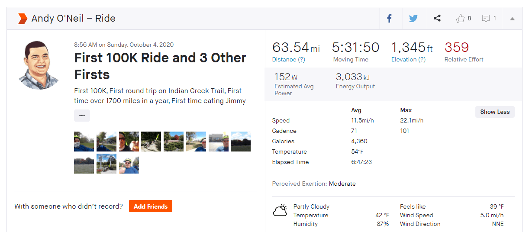Click Show Less to collapse stats
The image size is (529, 232).
[495, 112]
